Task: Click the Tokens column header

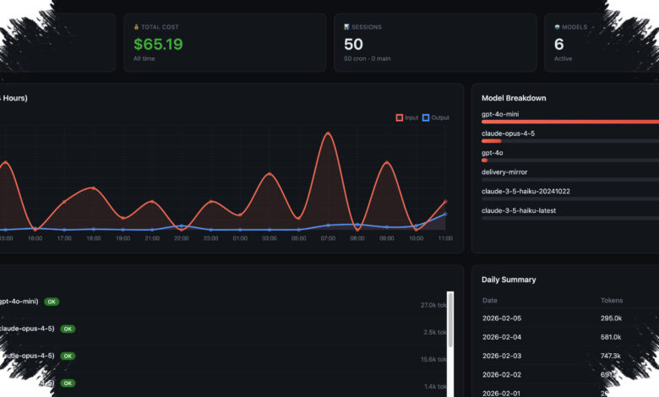Action: [x=612, y=301]
